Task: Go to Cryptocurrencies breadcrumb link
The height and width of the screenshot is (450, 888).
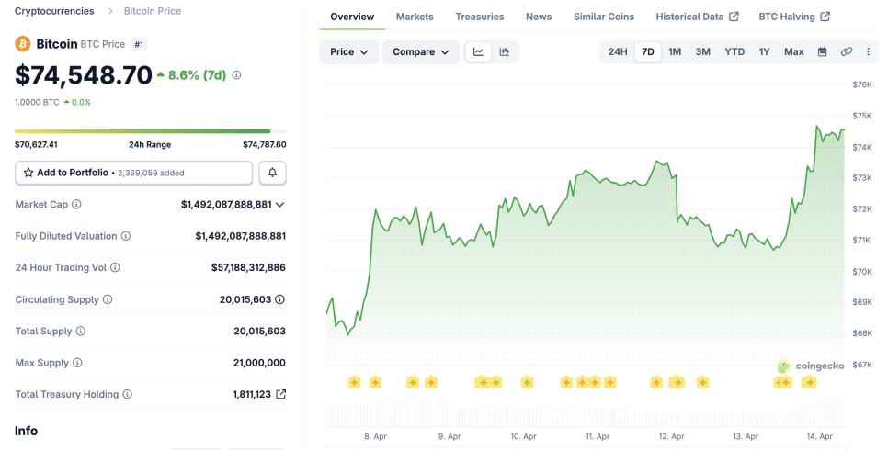Action: [54, 11]
